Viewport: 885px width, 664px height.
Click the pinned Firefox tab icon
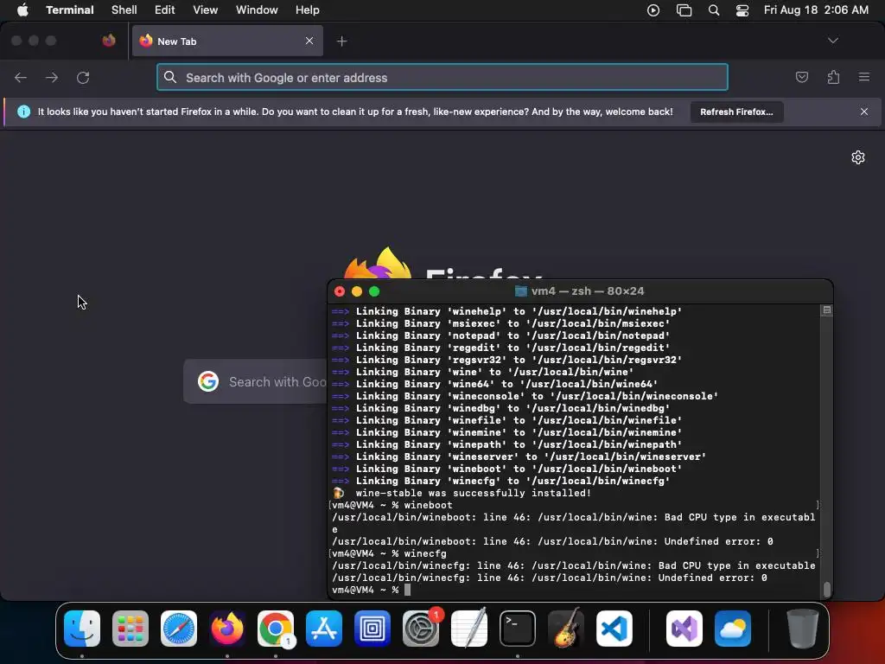[x=109, y=41]
